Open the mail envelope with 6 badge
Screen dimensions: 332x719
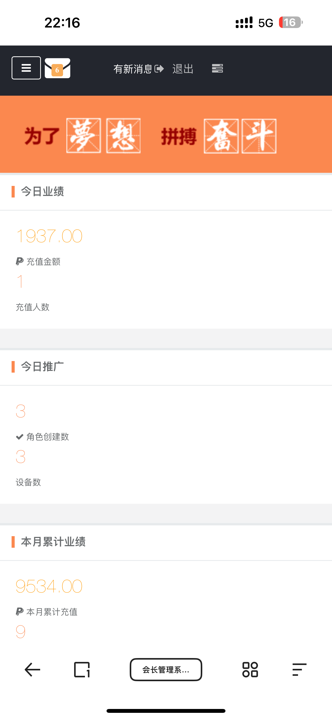(x=57, y=68)
